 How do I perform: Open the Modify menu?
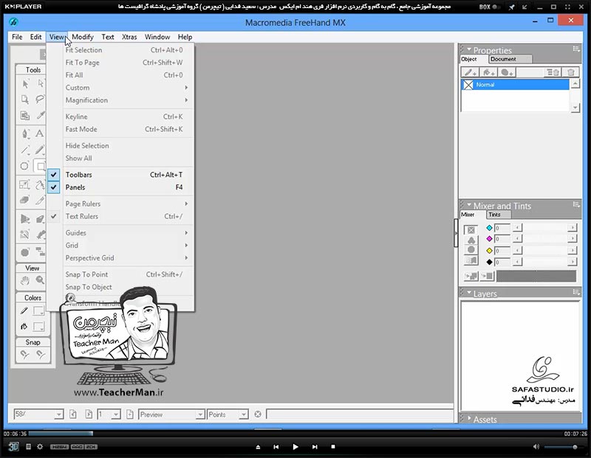(83, 37)
